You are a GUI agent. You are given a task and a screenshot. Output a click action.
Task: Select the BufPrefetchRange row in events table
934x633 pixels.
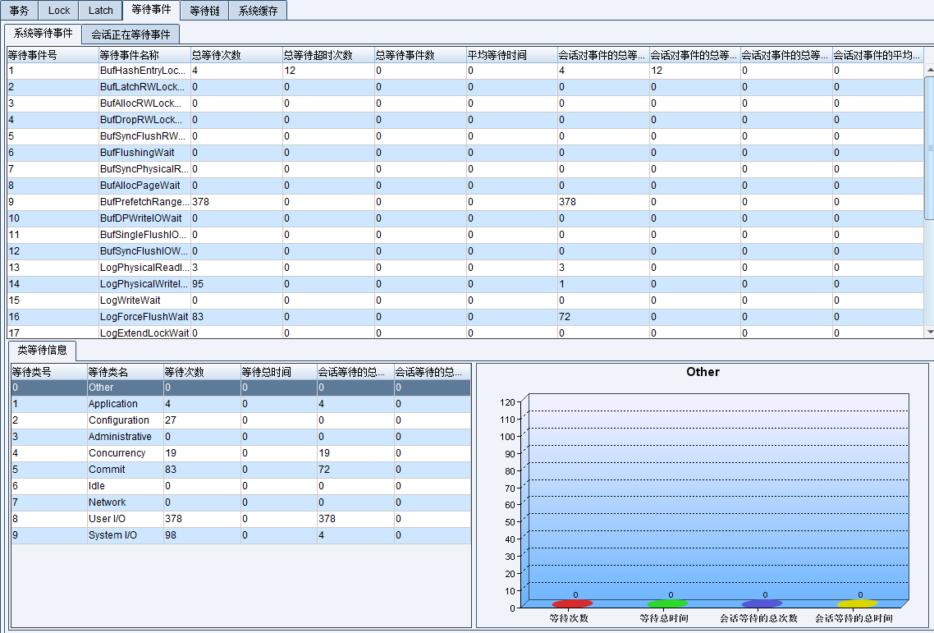(x=144, y=202)
